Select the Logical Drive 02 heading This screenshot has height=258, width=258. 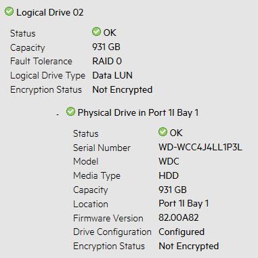[x=50, y=12]
